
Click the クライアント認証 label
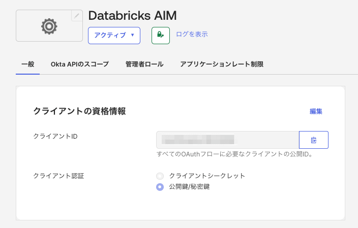pos(58,176)
